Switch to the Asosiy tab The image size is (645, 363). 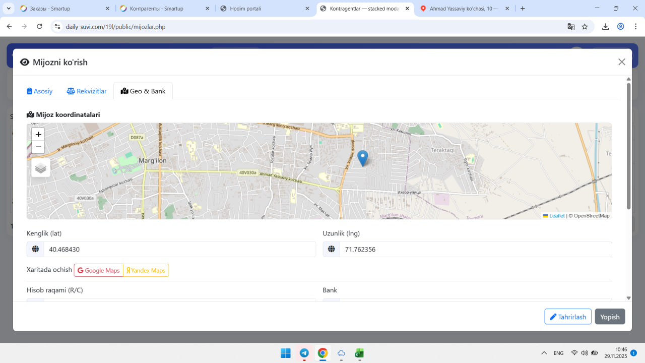pos(40,91)
